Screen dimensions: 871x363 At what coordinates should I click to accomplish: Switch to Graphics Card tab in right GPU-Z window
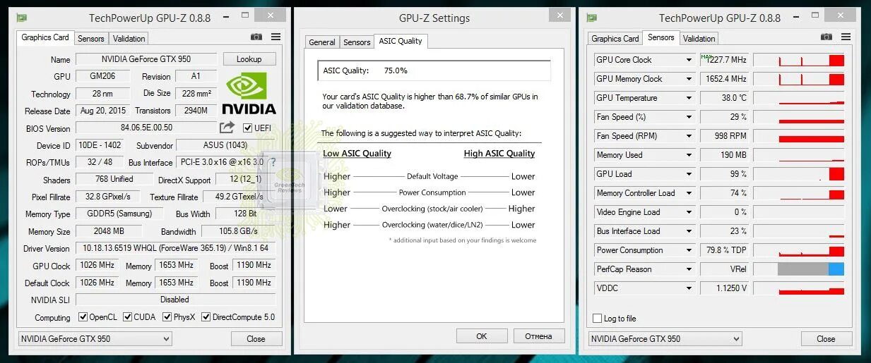(x=615, y=39)
